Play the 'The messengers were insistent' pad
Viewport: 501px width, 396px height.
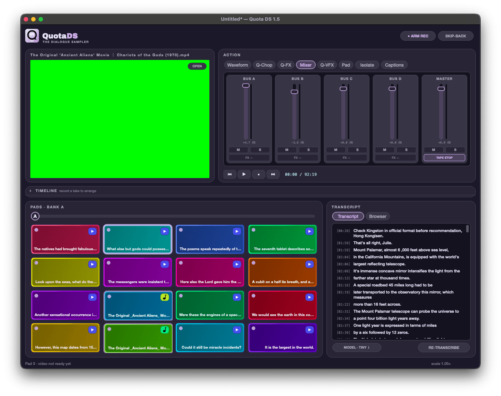pos(165,264)
